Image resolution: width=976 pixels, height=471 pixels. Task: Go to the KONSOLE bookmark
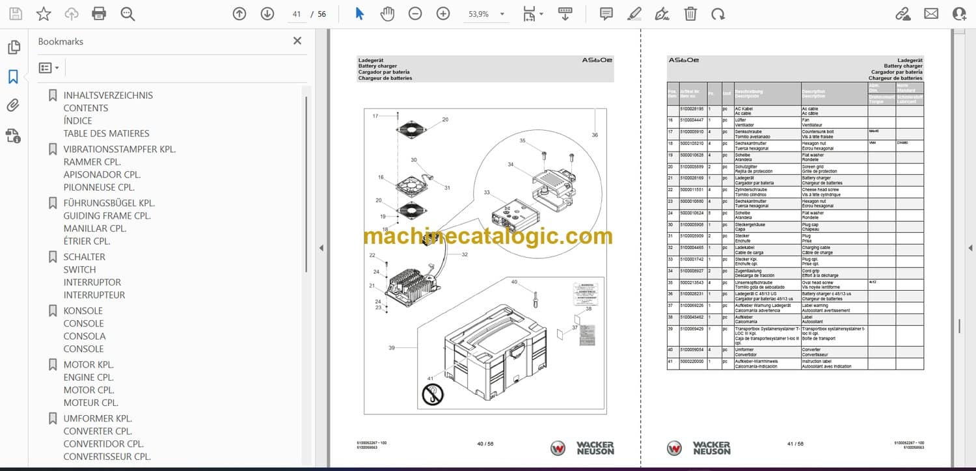(83, 311)
